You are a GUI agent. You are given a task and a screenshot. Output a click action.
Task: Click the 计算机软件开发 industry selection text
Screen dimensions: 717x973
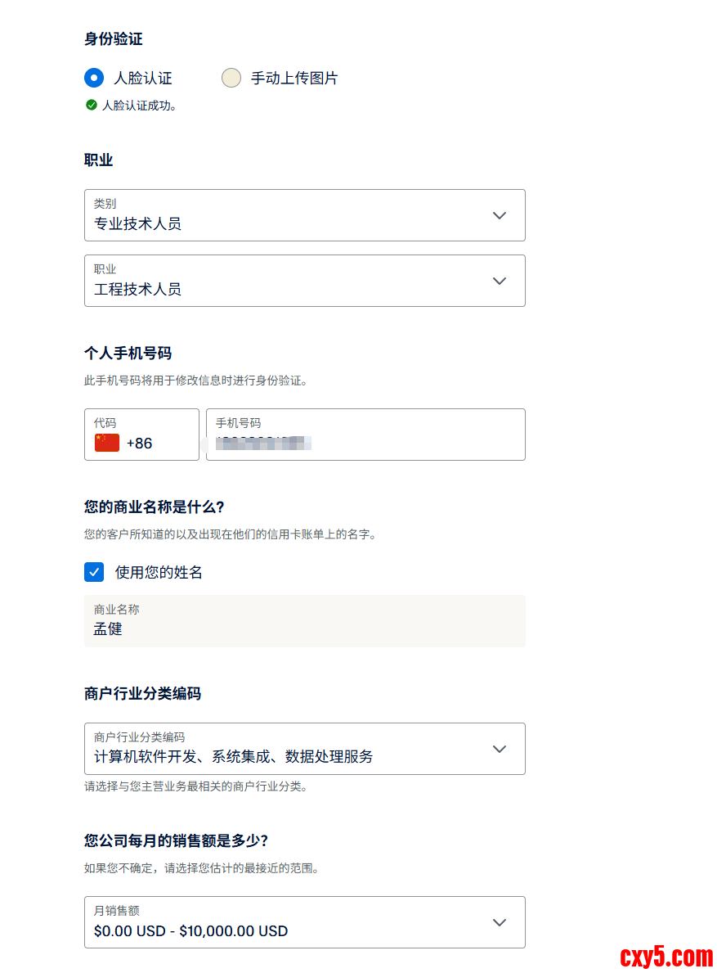click(x=233, y=757)
